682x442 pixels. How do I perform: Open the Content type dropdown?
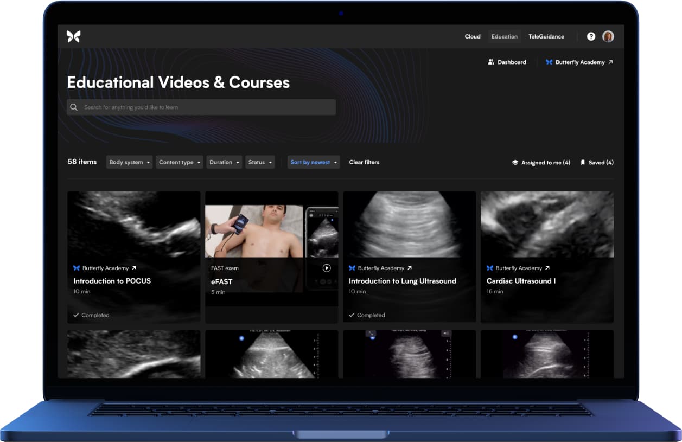[x=179, y=162]
